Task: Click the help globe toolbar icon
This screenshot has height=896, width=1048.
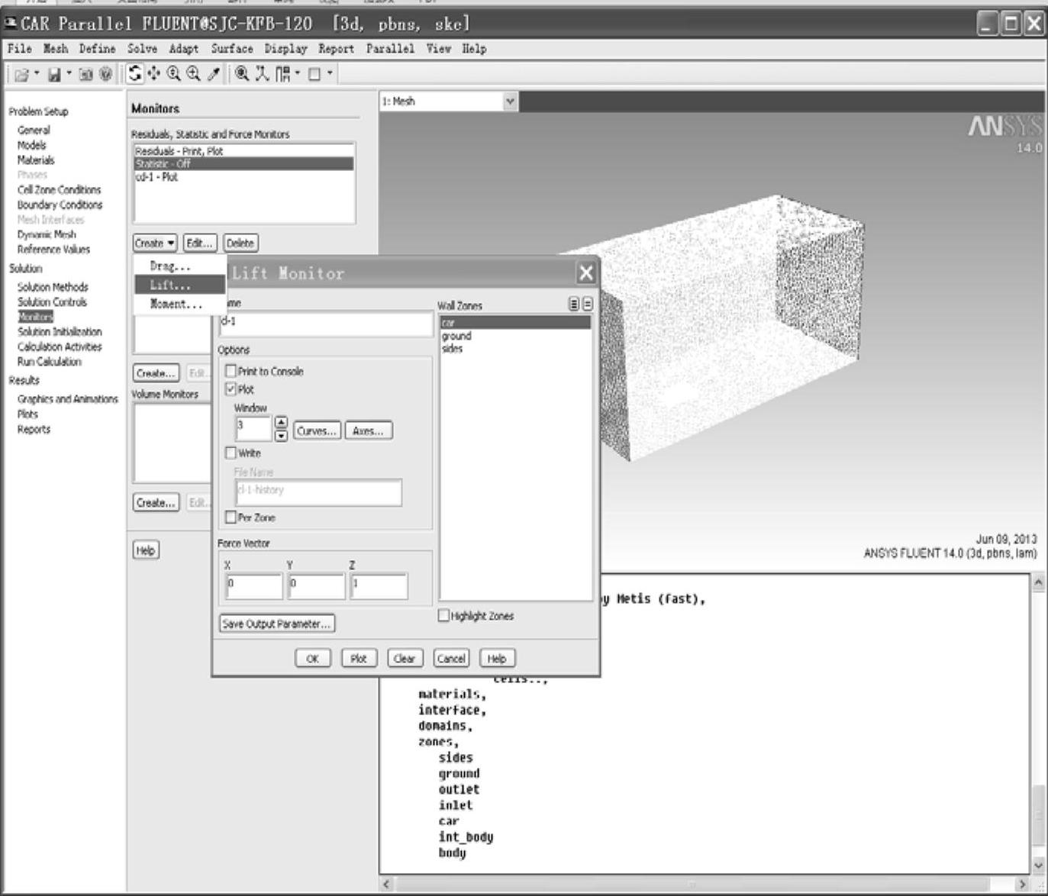Action: click(105, 75)
